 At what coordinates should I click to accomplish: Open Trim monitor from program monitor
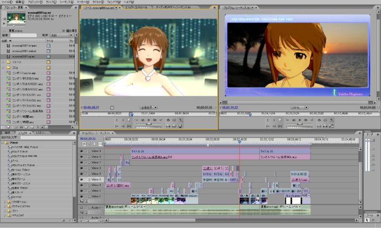click(x=331, y=126)
